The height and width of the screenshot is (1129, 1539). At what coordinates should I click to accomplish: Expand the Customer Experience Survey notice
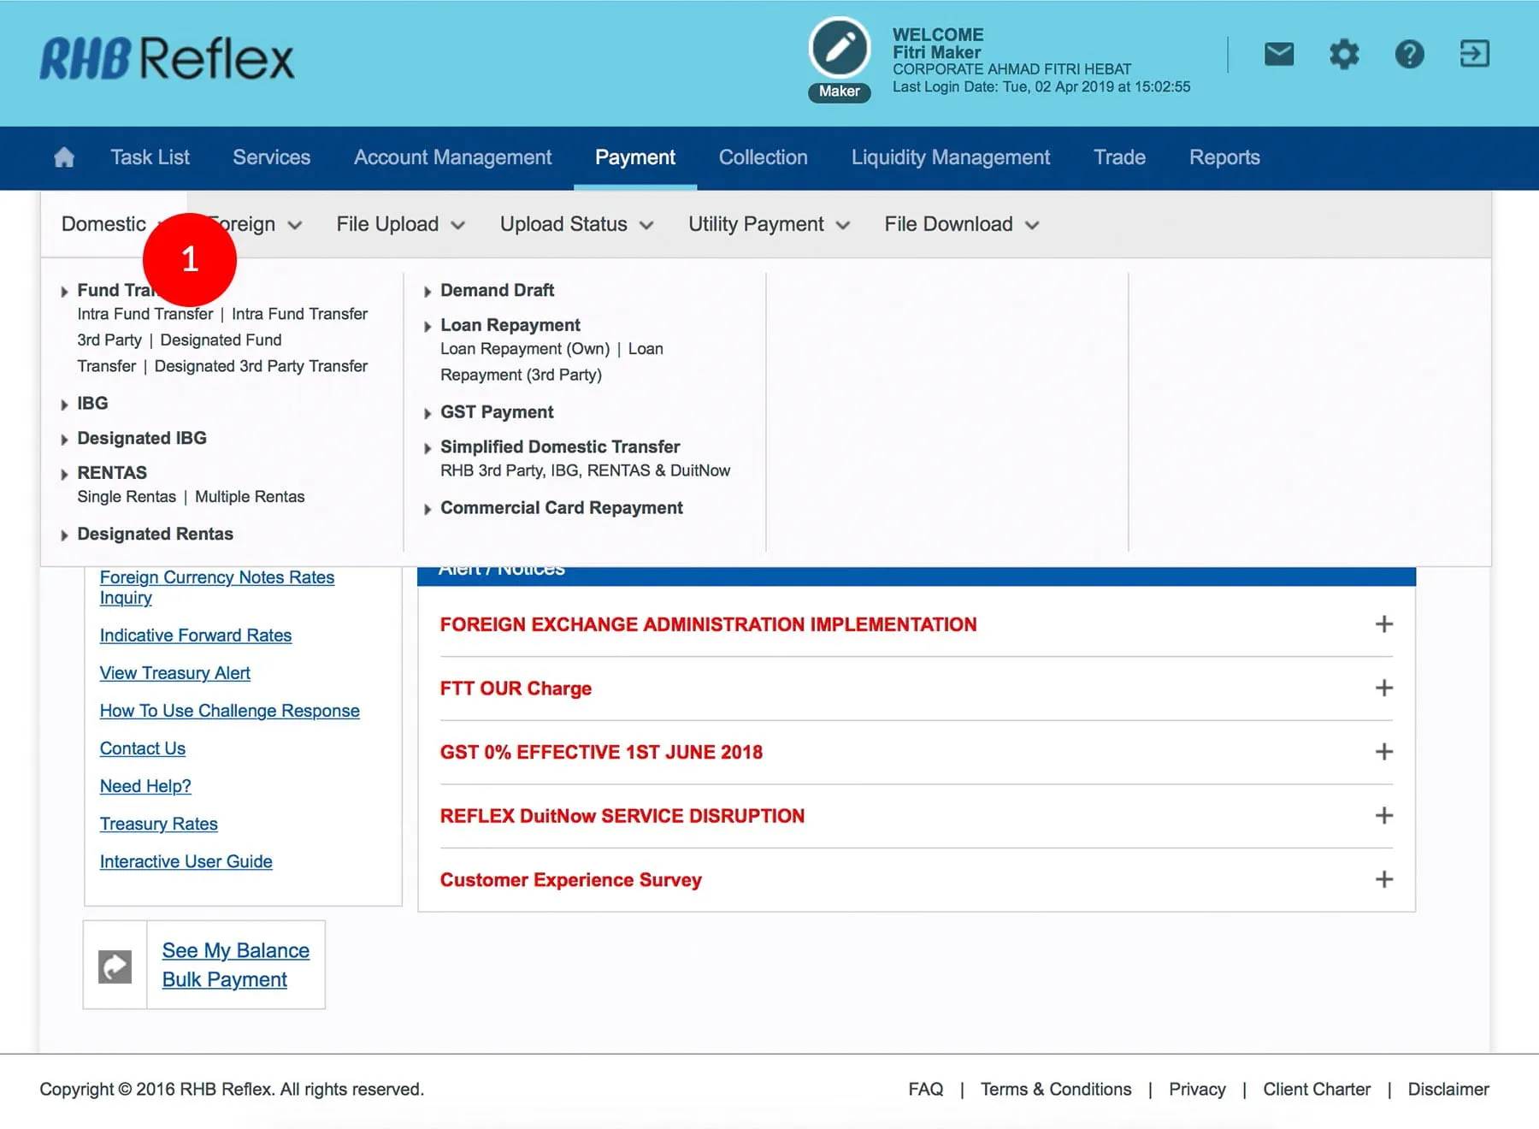coord(1383,879)
